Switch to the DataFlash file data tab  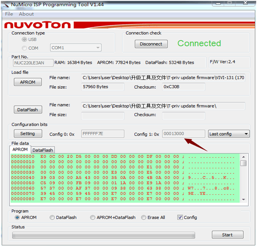point(43,150)
